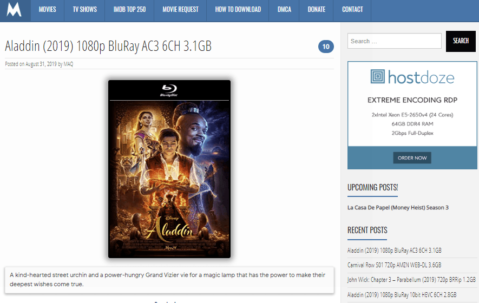This screenshot has height=303, width=479.
Task: Open the Movies menu item
Action: 47,10
